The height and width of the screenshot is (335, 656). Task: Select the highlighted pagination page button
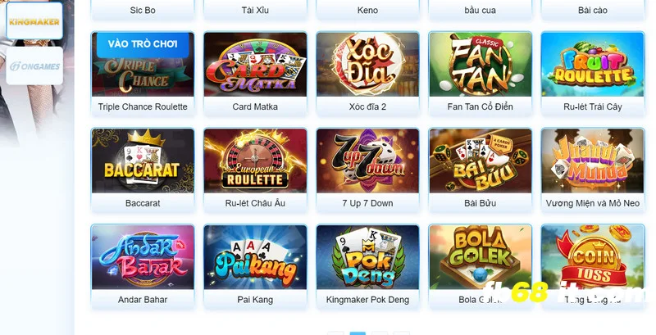click(358, 333)
